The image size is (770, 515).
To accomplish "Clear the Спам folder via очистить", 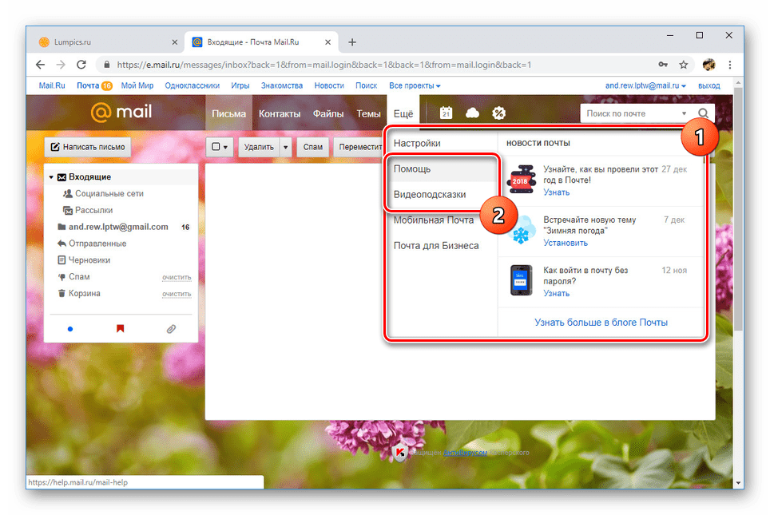I will click(177, 277).
